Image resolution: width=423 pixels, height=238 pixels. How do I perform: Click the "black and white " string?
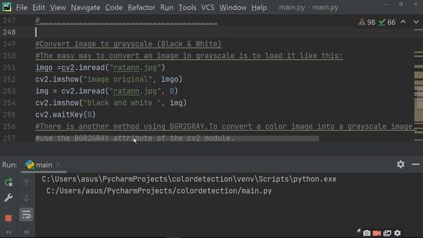pos(122,103)
